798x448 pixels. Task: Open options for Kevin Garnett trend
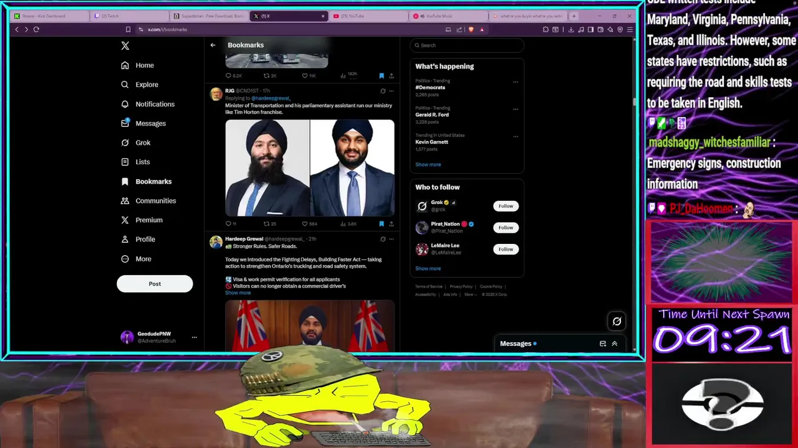tap(516, 136)
